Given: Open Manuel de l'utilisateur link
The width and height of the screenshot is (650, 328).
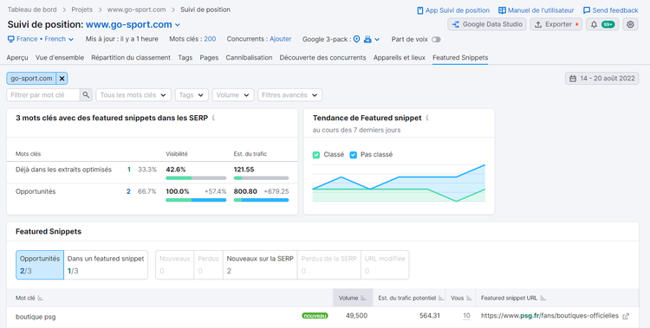Looking at the screenshot, I should 536,10.
